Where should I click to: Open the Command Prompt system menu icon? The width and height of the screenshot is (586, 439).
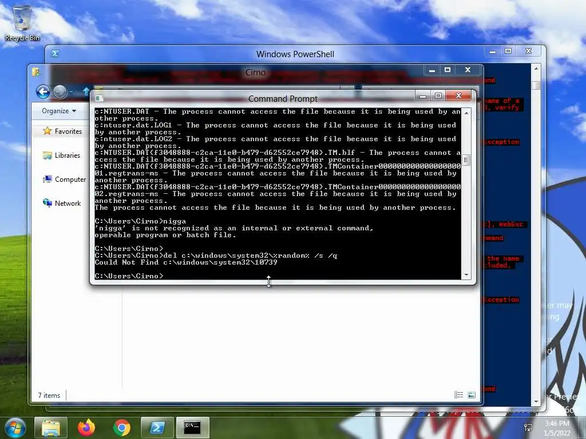[99, 98]
